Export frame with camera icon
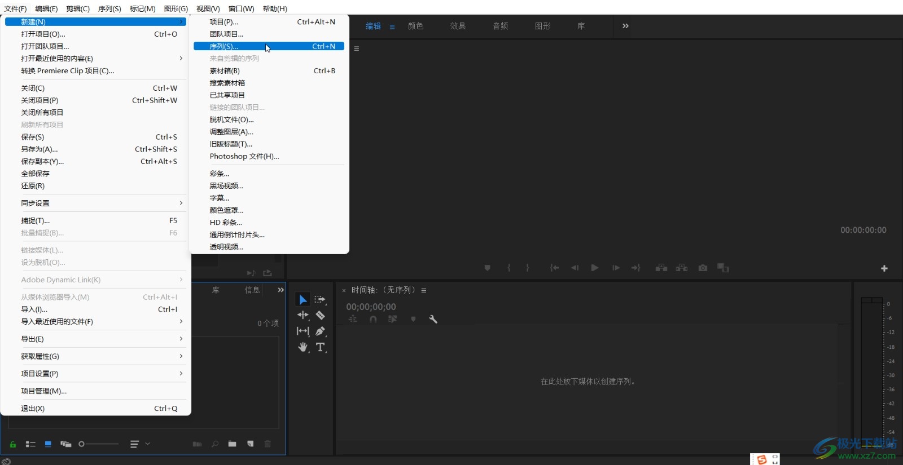The image size is (903, 465). pos(703,268)
